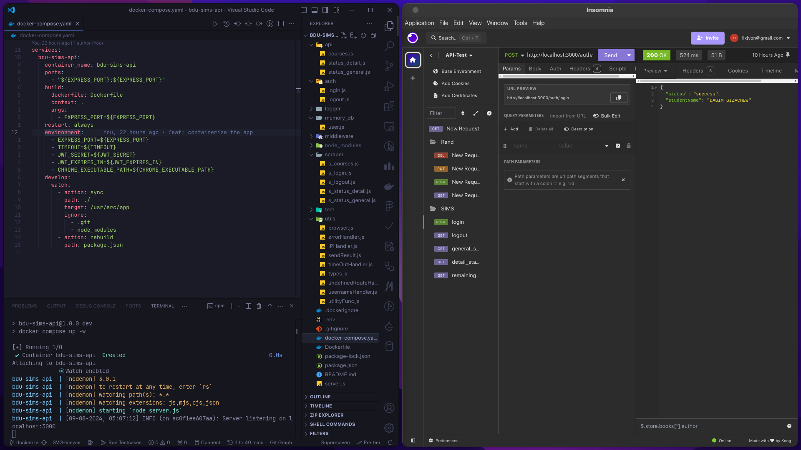Select the logout GET request in SIMS

(459, 235)
